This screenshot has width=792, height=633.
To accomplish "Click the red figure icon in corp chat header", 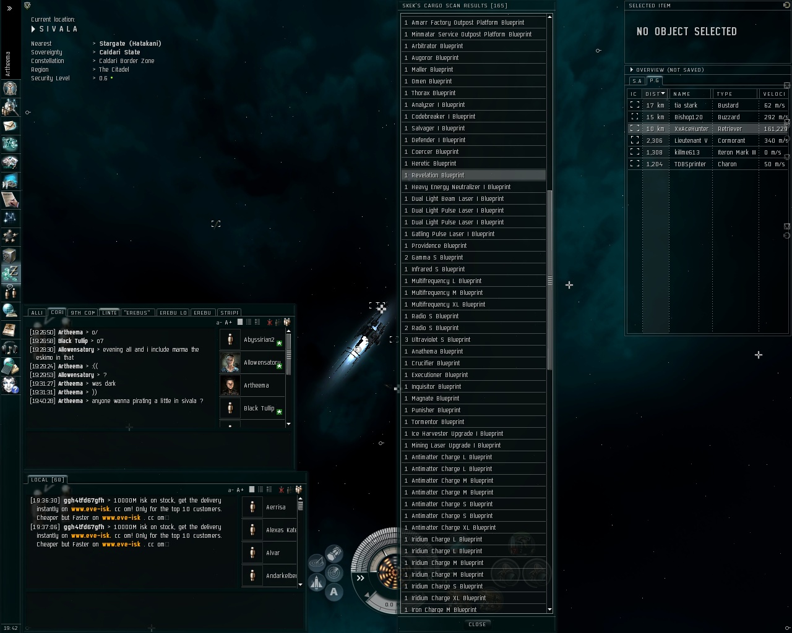I will [270, 322].
